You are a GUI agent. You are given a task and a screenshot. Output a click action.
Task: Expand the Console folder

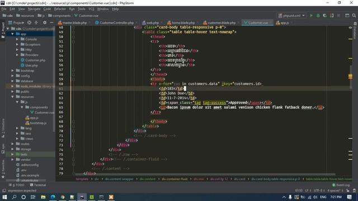pyautogui.click(x=17, y=39)
